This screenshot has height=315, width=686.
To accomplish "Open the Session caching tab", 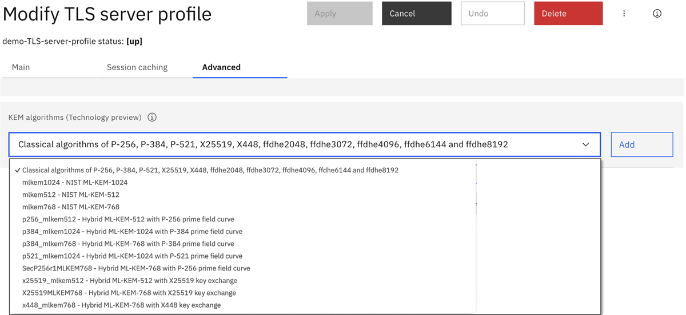I will [x=137, y=67].
